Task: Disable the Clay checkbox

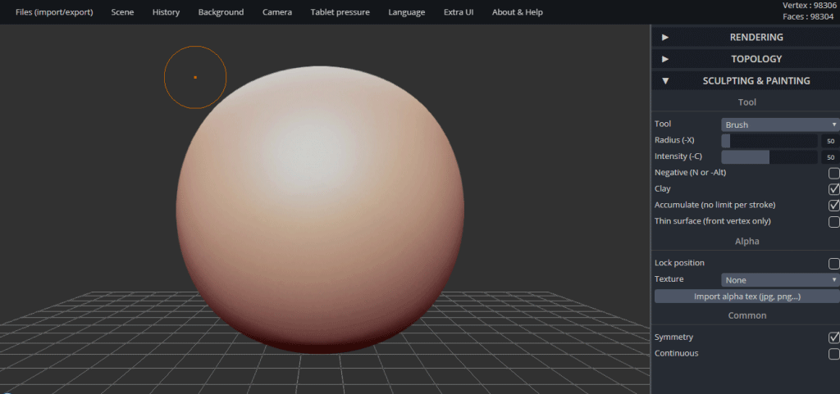Action: pyautogui.click(x=833, y=189)
